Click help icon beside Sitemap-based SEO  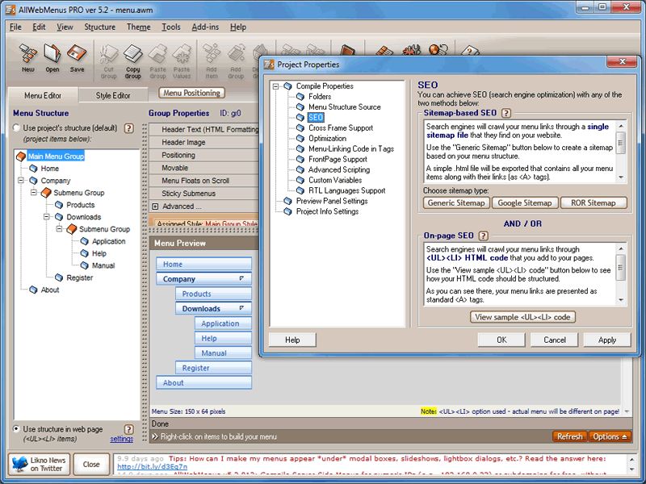pyautogui.click(x=506, y=113)
